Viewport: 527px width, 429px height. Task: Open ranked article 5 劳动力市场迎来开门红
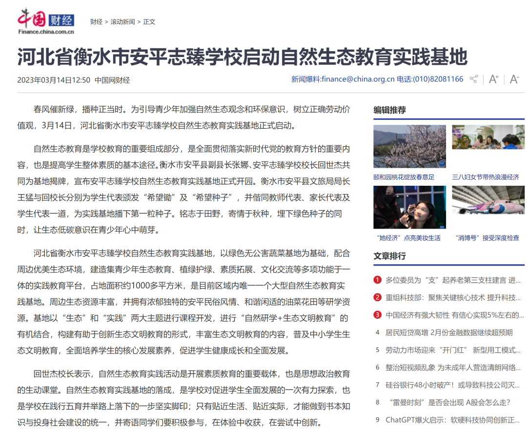pos(453,350)
